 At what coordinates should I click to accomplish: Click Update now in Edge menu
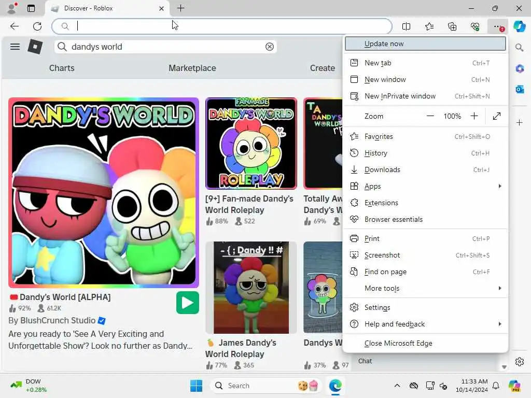pyautogui.click(x=425, y=44)
